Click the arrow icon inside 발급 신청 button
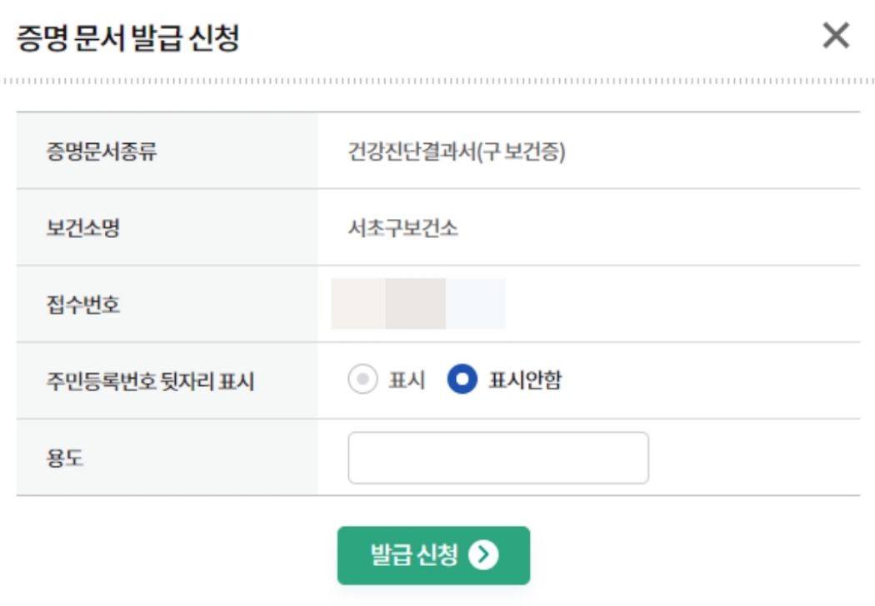This screenshot has height=606, width=875. tap(483, 554)
